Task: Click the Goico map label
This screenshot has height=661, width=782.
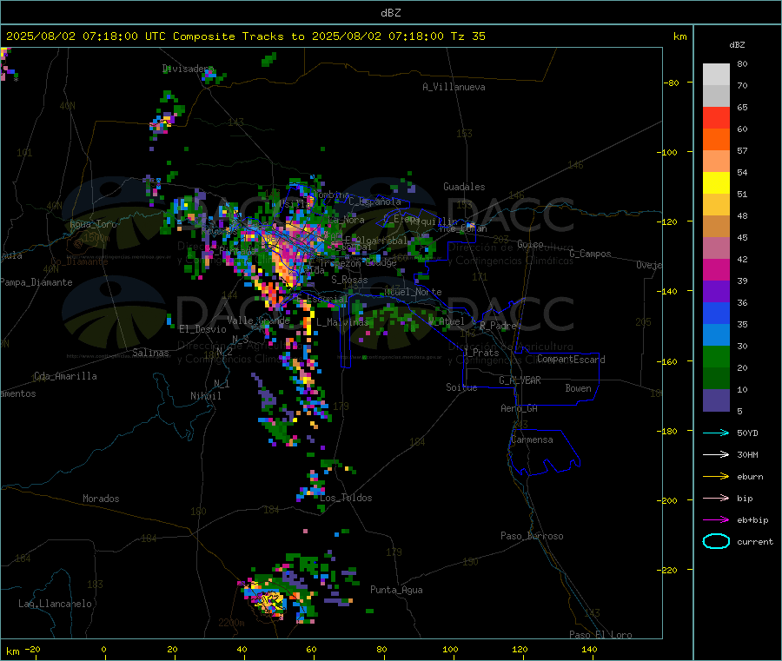Action: [530, 244]
